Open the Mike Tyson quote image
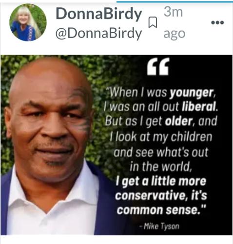The width and height of the screenshot is (233, 244). 116,145
